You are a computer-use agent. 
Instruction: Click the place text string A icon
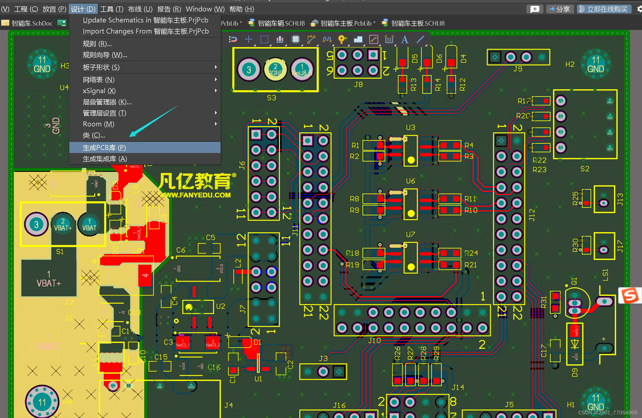(x=405, y=39)
